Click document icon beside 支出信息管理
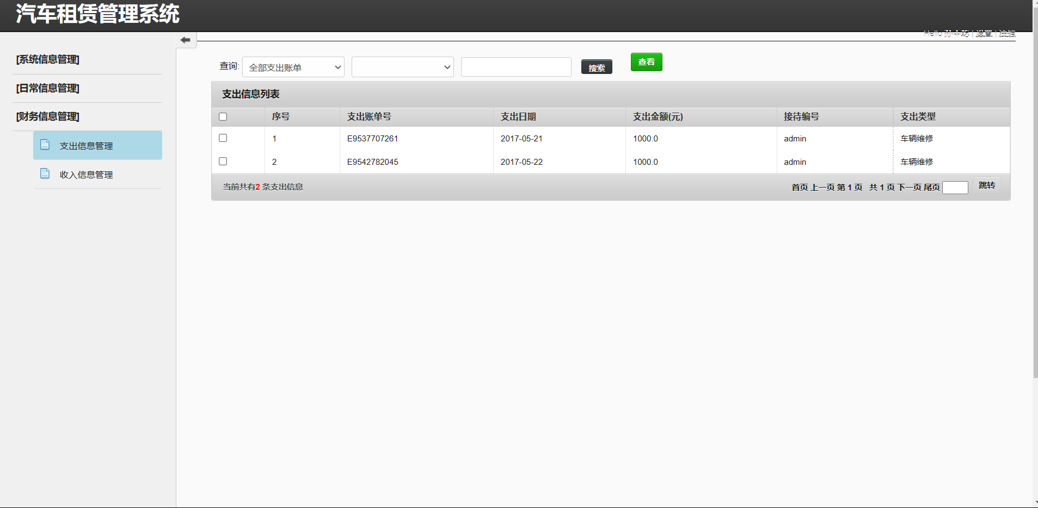 pos(45,145)
